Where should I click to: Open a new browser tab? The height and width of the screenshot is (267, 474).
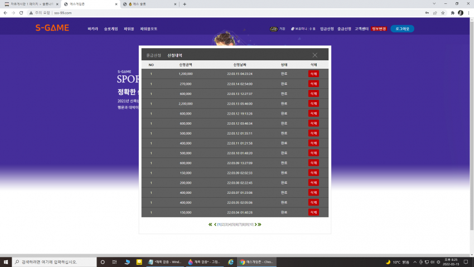click(185, 4)
